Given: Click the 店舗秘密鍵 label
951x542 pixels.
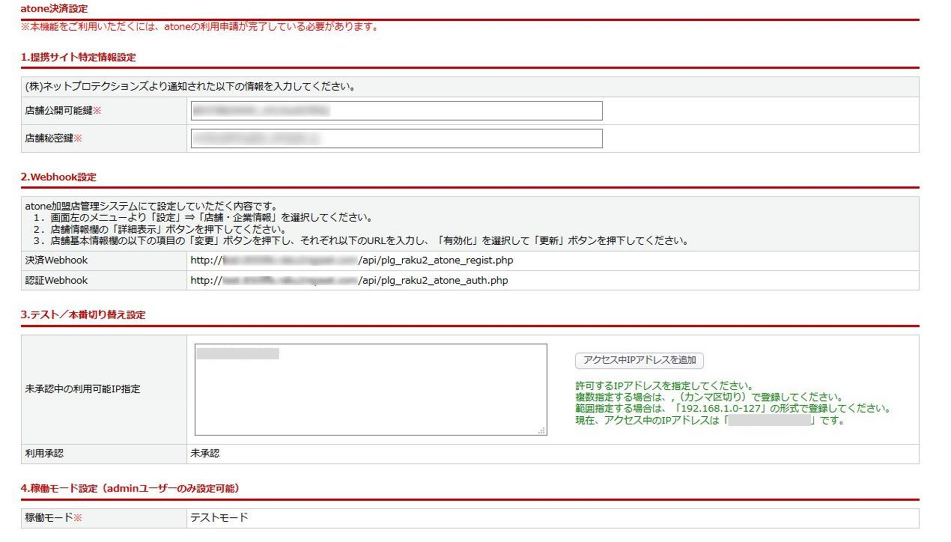Looking at the screenshot, I should tap(49, 139).
